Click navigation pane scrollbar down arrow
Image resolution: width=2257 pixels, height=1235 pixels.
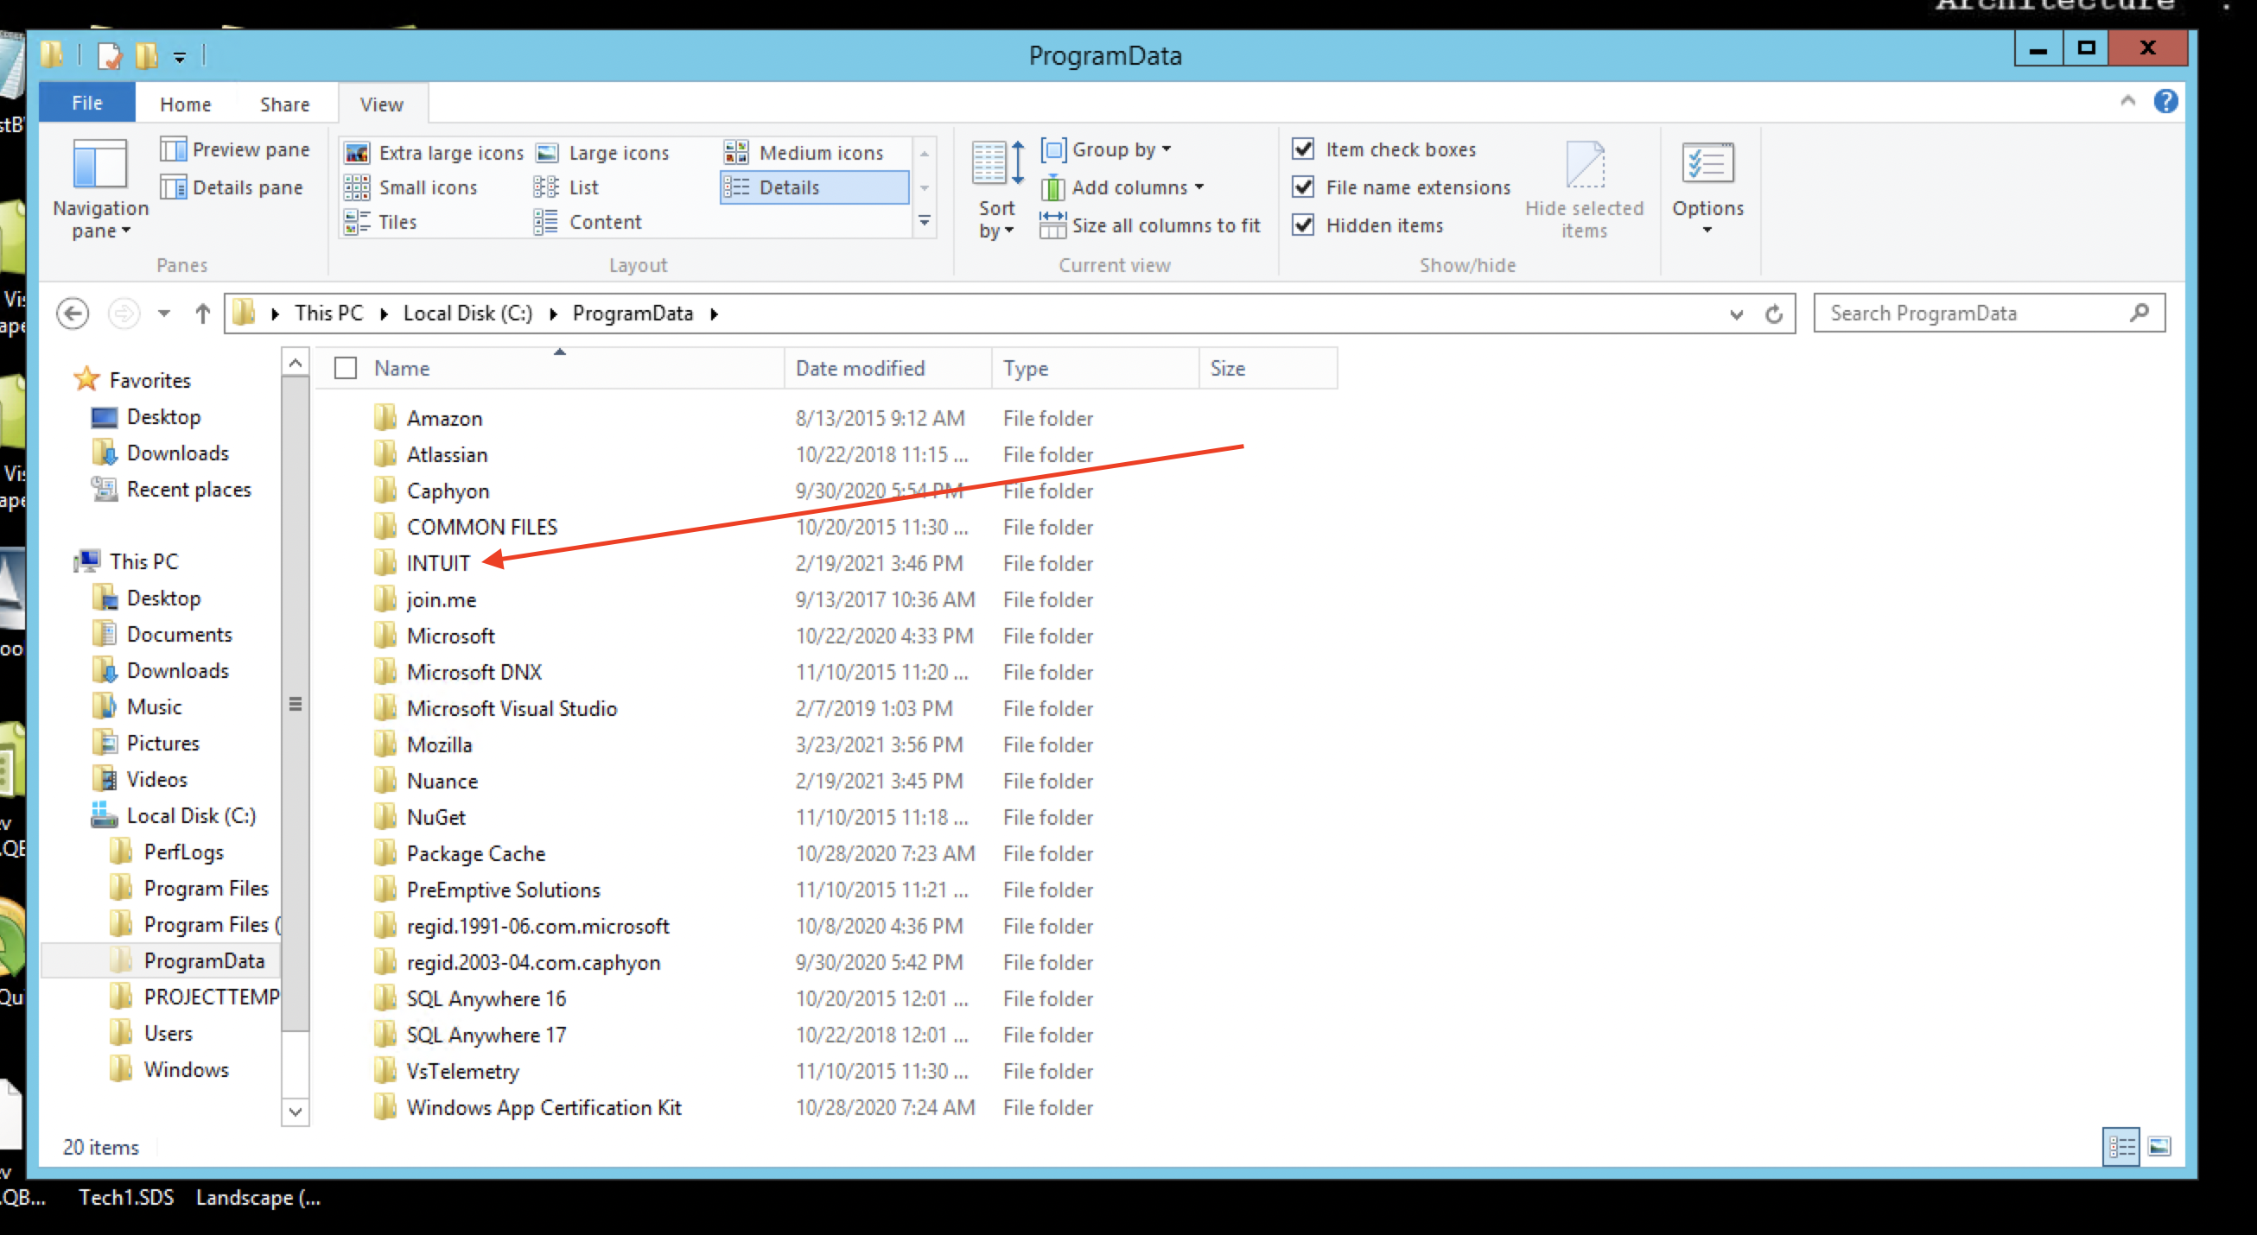pyautogui.click(x=296, y=1111)
